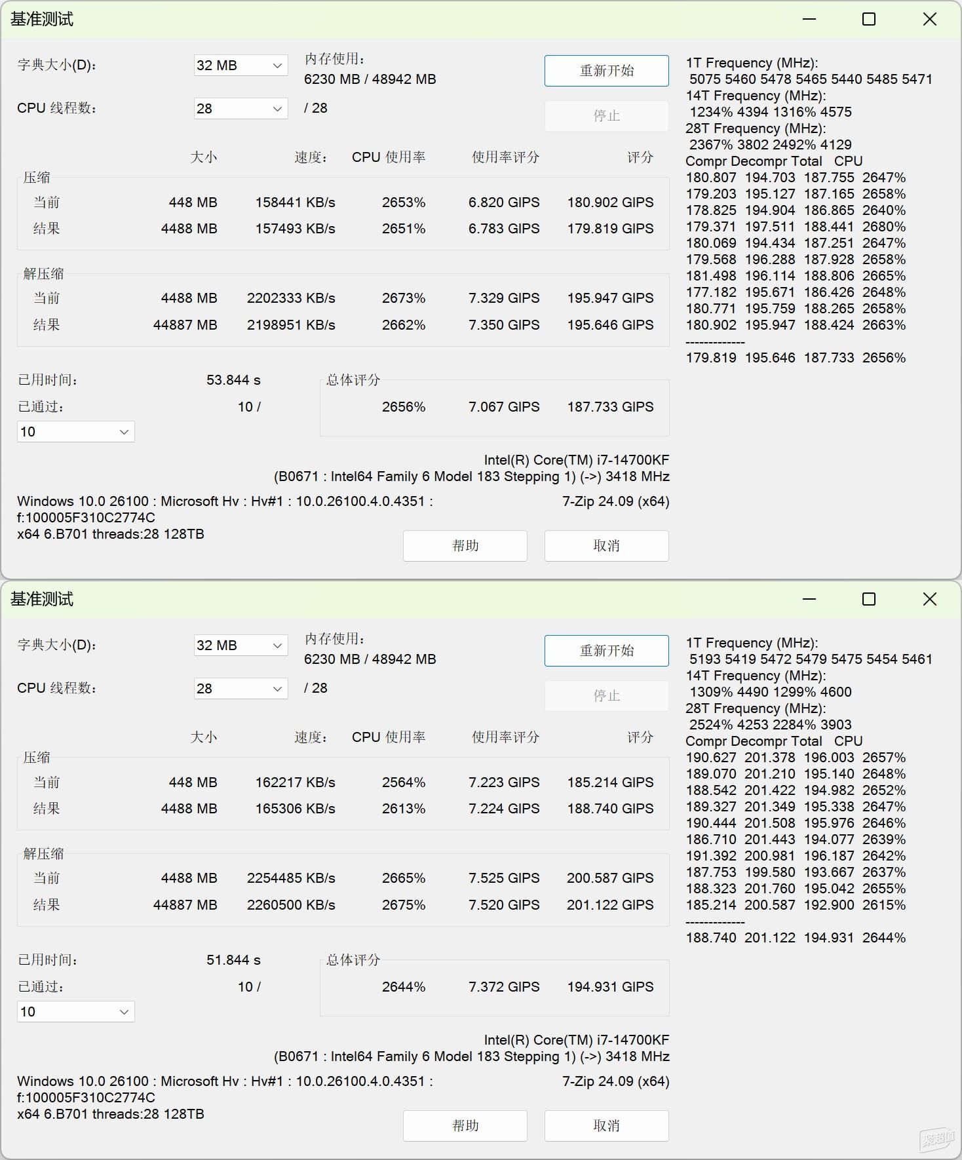Screen dimensions: 962x1160
Task: Click disabled 停止 button in top window
Action: [607, 116]
